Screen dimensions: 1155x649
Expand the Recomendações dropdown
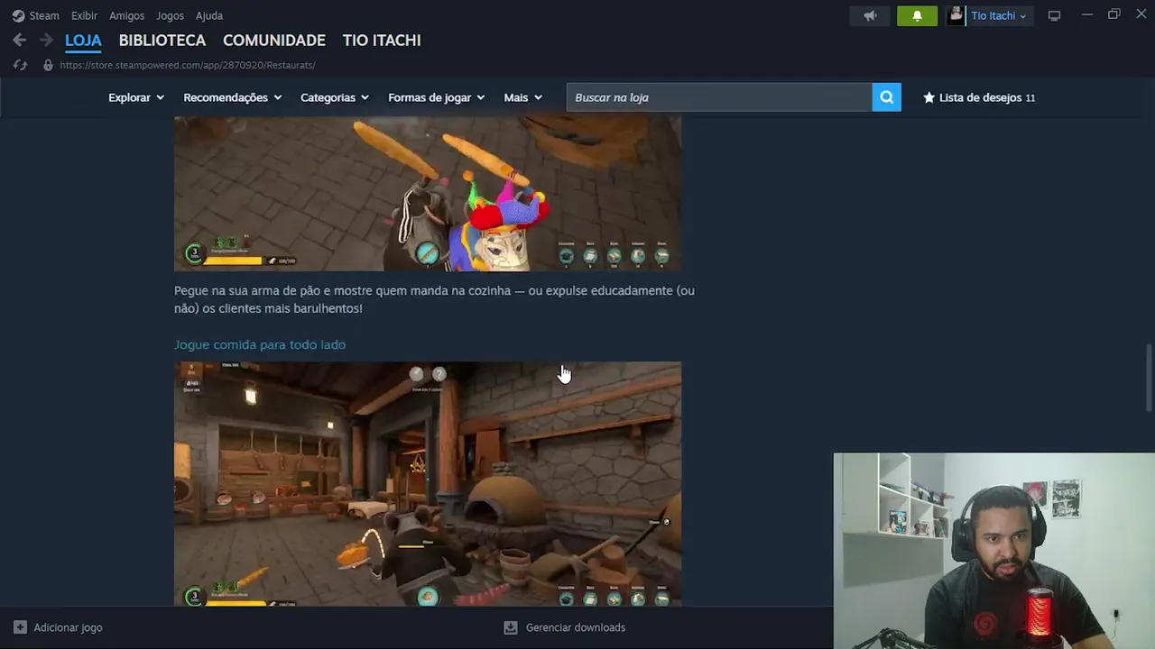[x=233, y=97]
